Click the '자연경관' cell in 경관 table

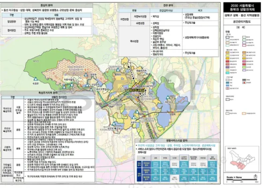click(125, 19)
